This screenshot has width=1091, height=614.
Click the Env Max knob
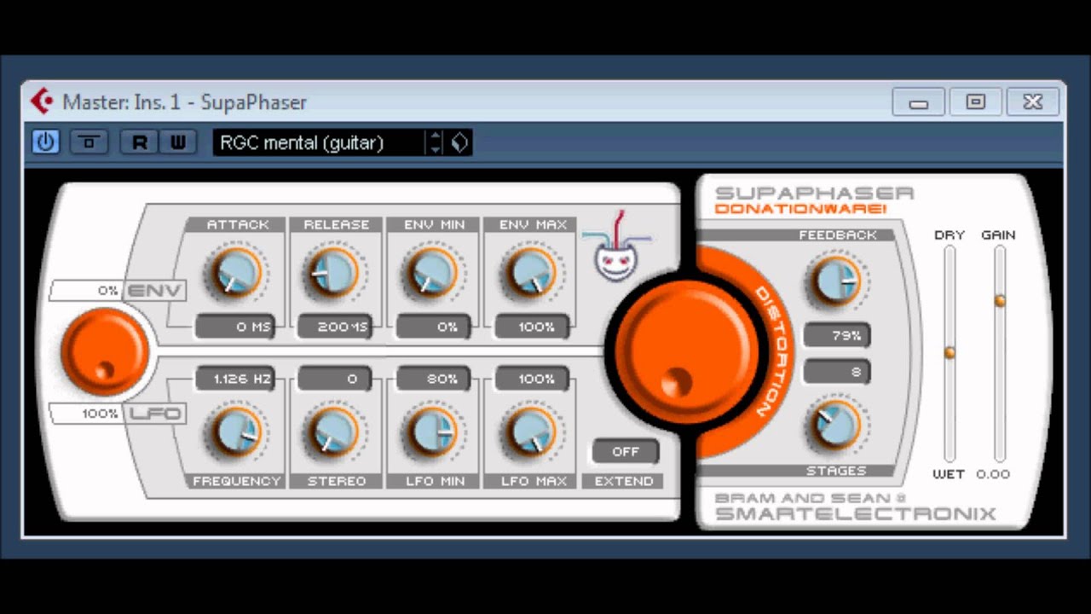530,273
